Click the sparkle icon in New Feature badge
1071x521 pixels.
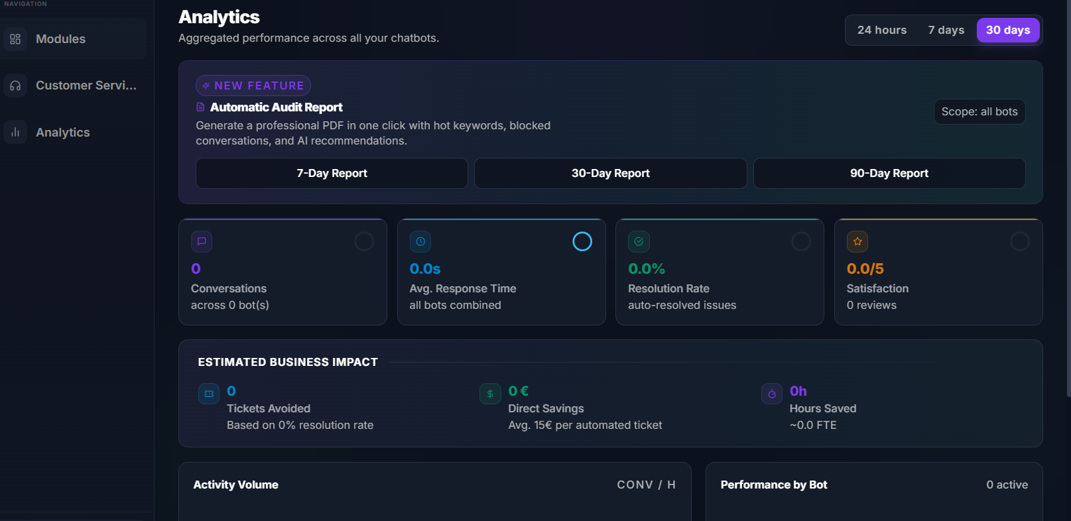[206, 86]
